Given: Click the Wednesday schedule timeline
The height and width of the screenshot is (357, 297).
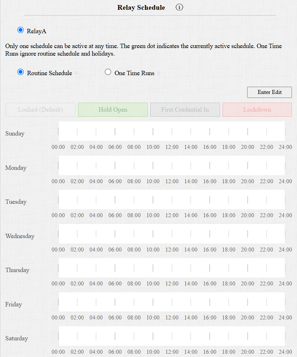Looking at the screenshot, I should (172, 234).
